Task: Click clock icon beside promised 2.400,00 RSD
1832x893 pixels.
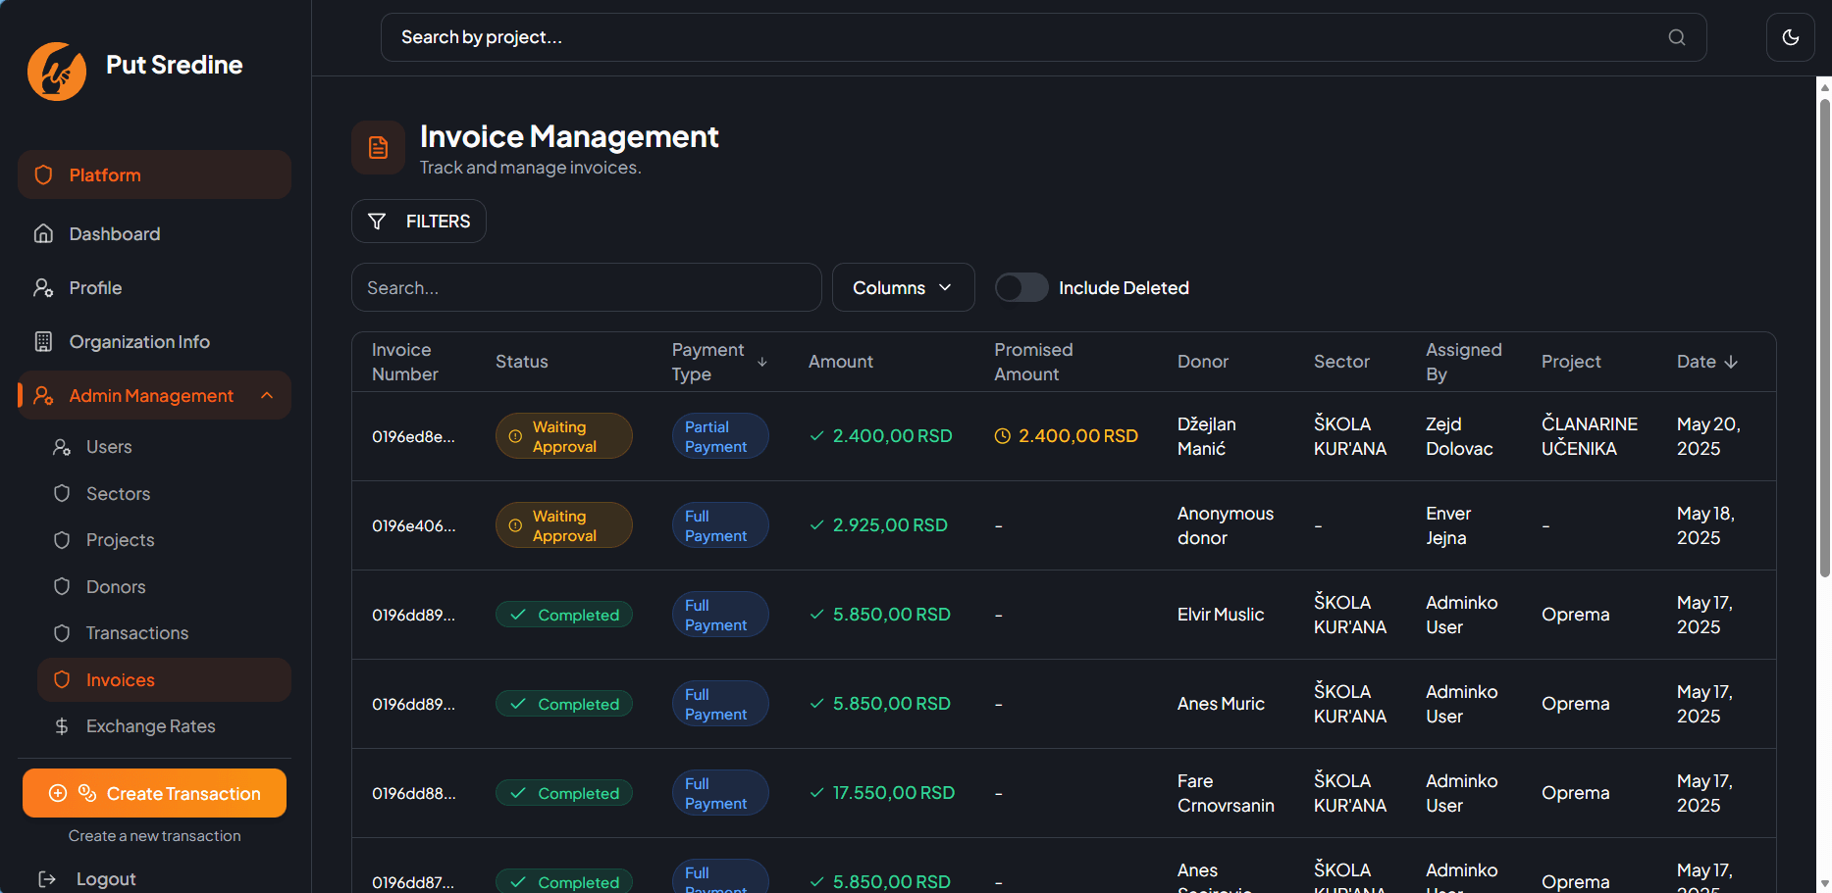Action: [x=1002, y=436]
